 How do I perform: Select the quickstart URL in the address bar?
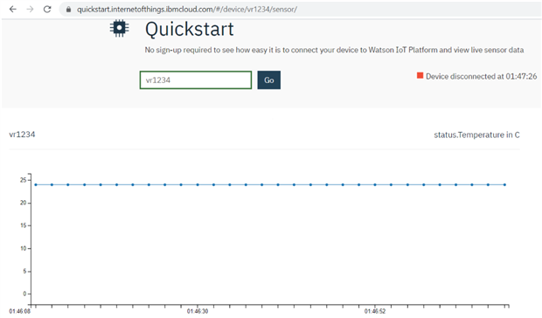(187, 10)
